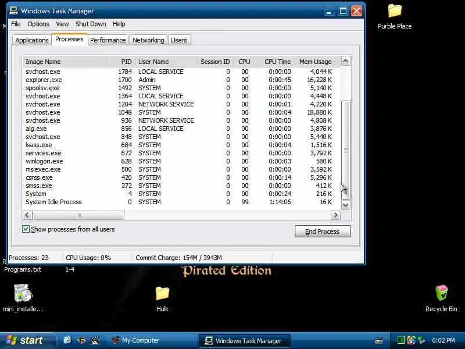Open the Networking tab

148,40
